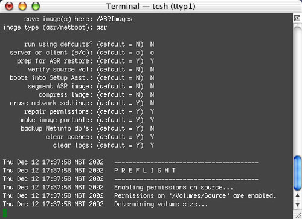Click the green terminal cursor block
The image size is (302, 219).
click(5, 213)
